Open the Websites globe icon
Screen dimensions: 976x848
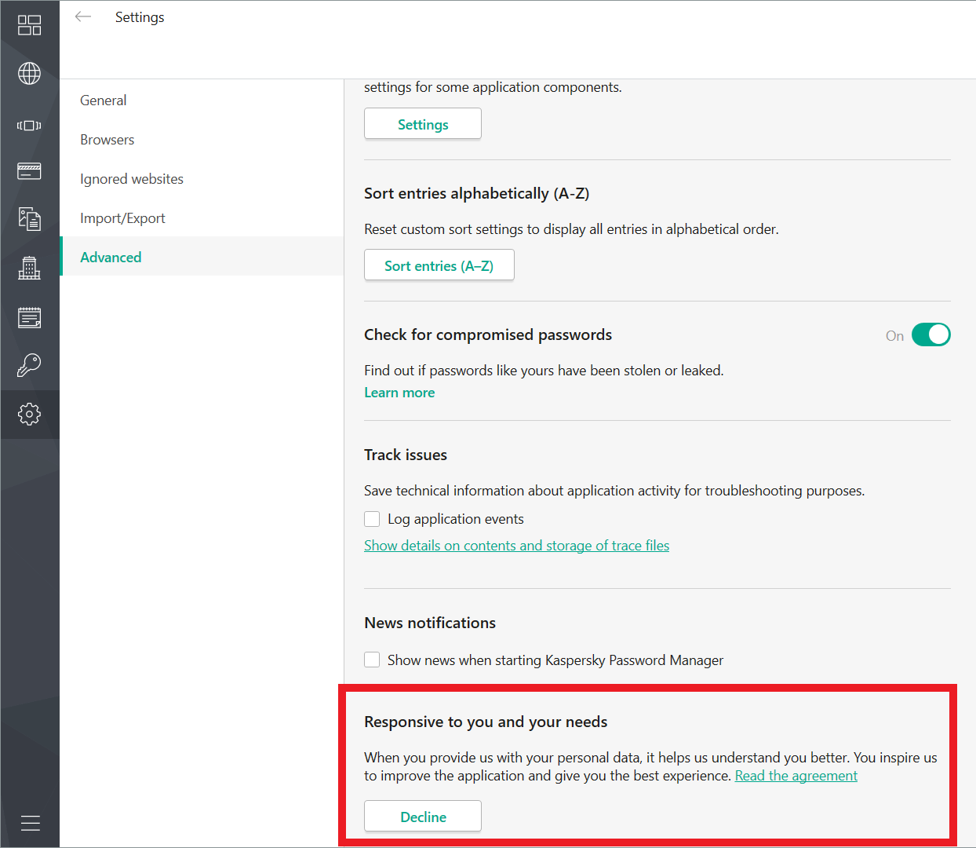click(x=29, y=74)
